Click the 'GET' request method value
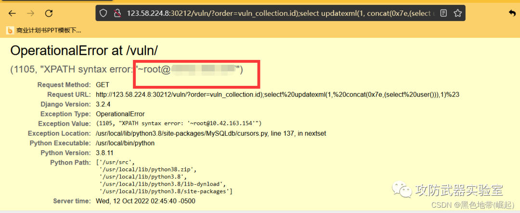Image resolution: width=520 pixels, height=213 pixels. pyautogui.click(x=103, y=85)
